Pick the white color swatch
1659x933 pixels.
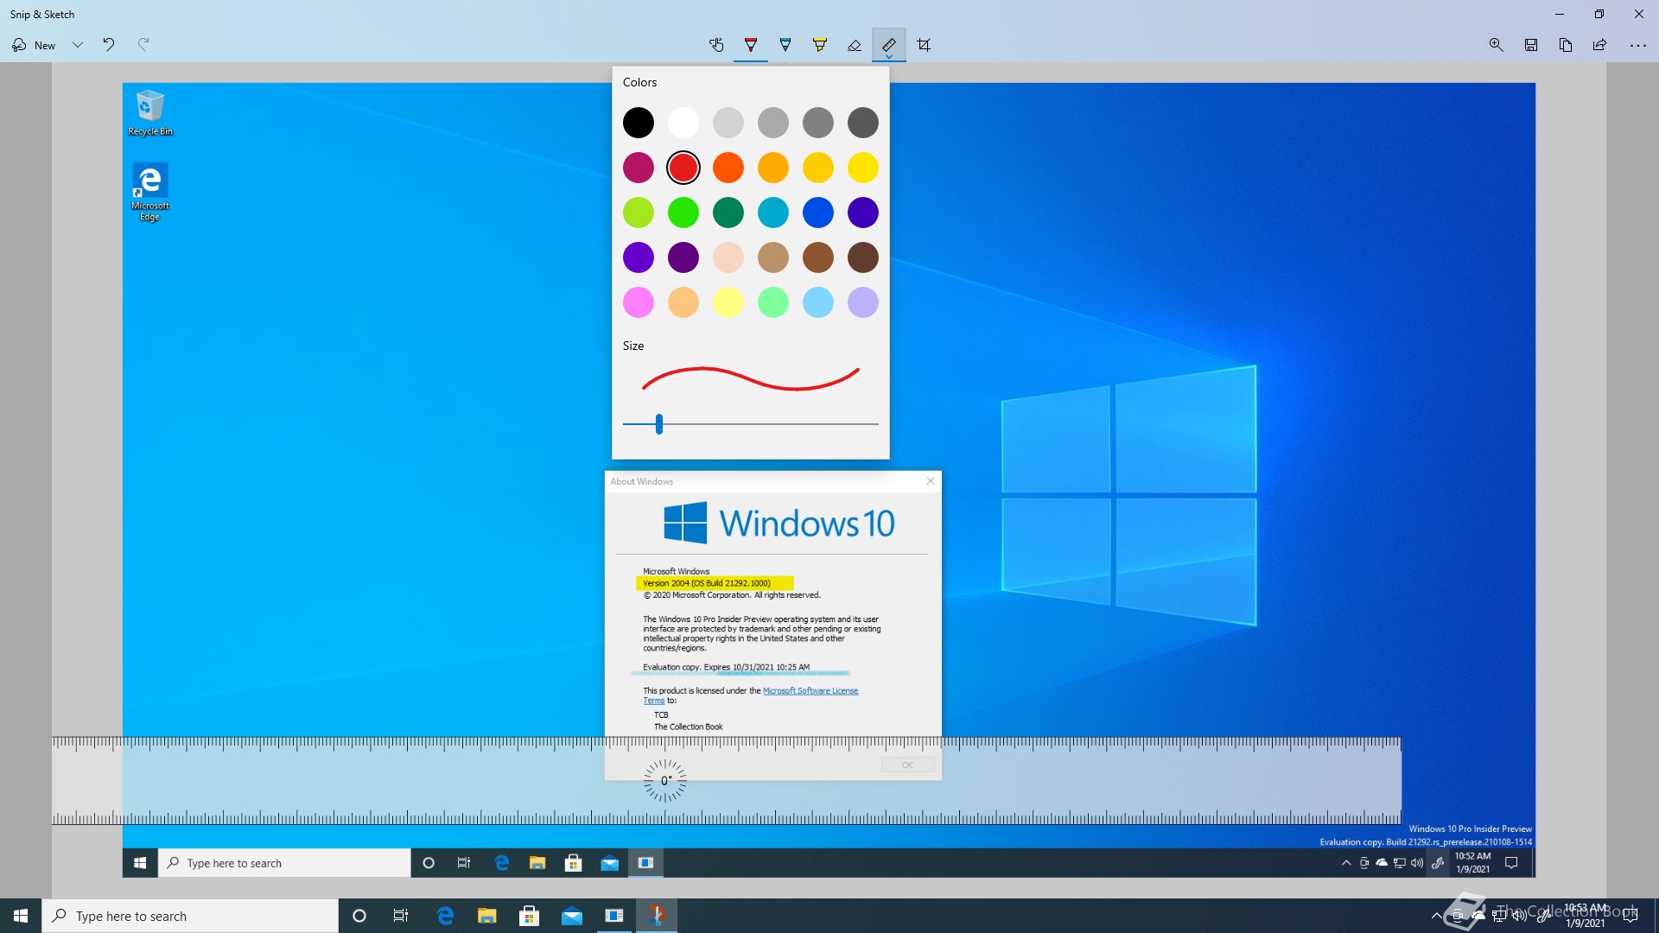(683, 123)
